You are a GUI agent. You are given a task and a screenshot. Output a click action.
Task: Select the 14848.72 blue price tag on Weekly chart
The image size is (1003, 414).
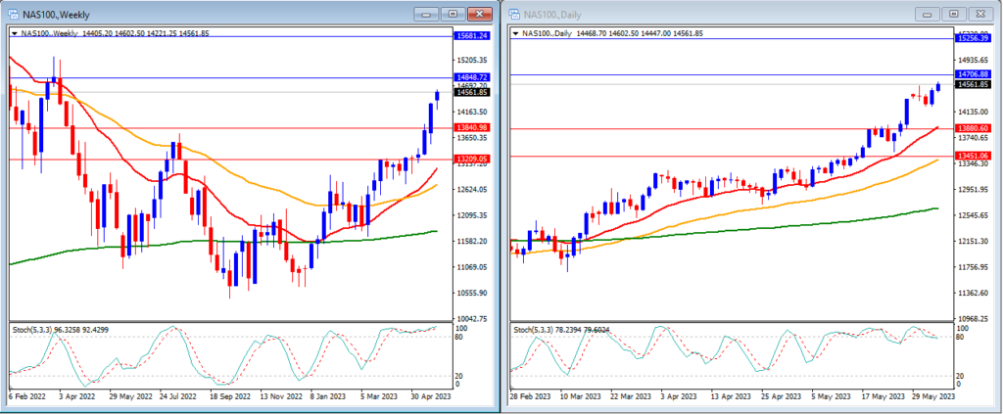[472, 77]
